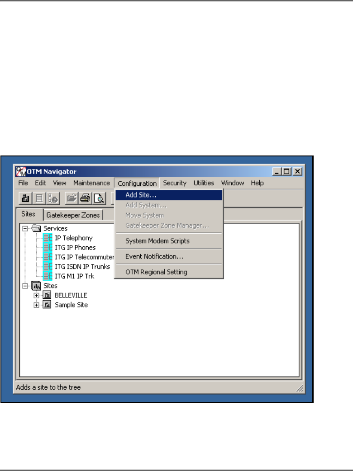Open the Window menu

point(233,183)
